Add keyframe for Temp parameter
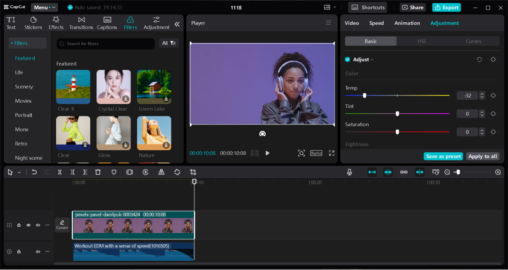 [x=493, y=96]
